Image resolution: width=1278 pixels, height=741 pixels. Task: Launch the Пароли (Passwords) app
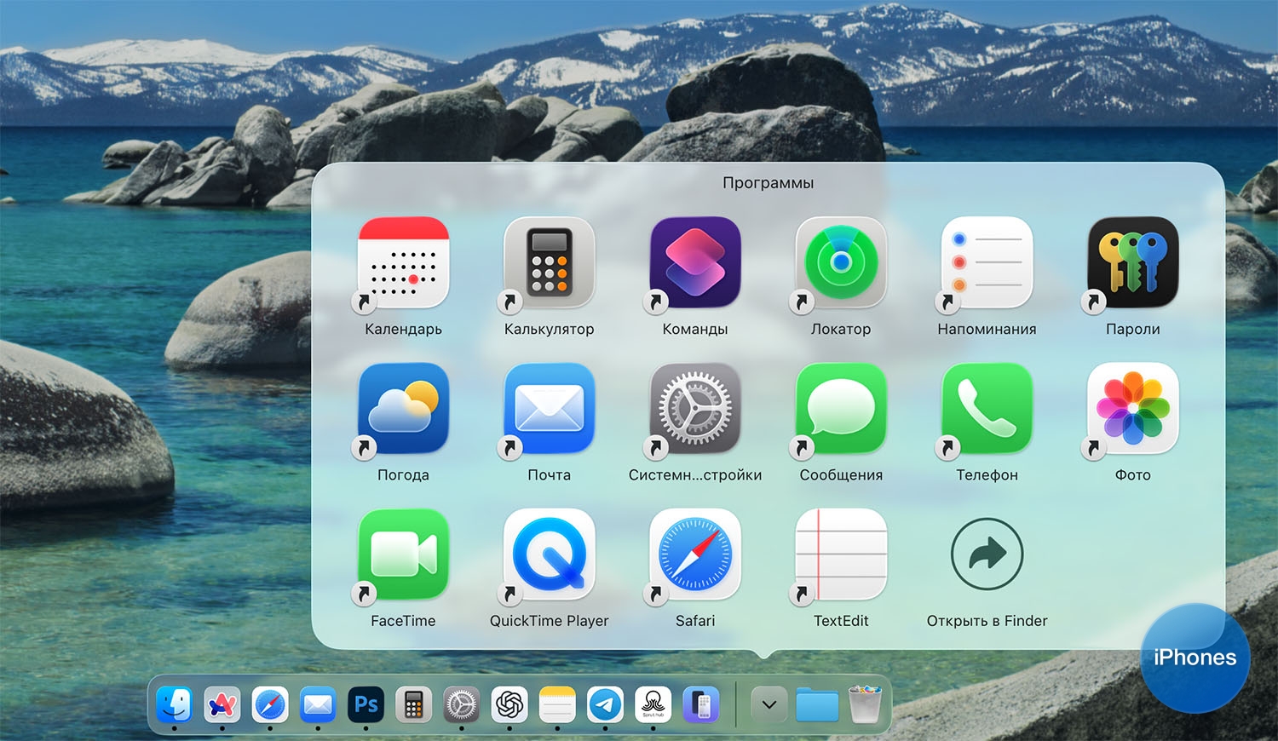tap(1132, 263)
